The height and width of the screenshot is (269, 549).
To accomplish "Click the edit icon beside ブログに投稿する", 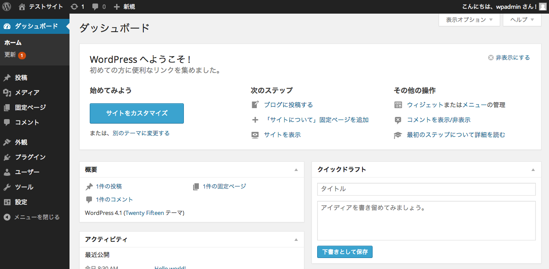I will 255,105.
